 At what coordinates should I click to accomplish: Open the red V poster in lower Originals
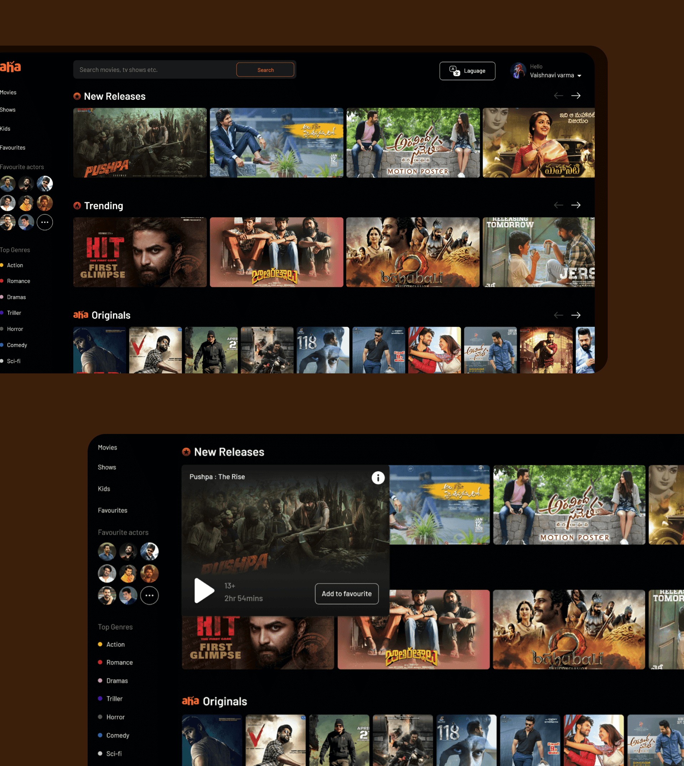[275, 740]
